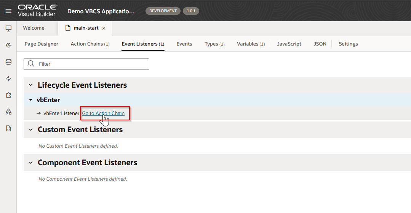Collapse the vbEnter event node
Screen dimensions: 411x213
click(30, 100)
